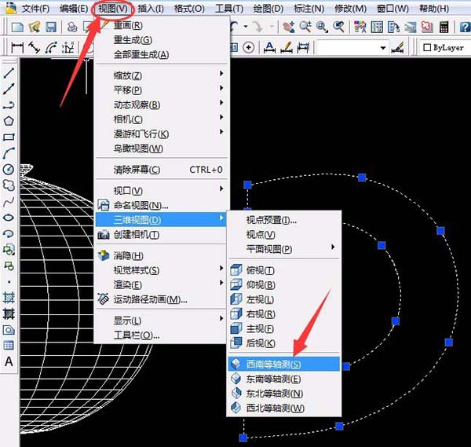Viewport: 471px width, 447px height.
Task: Expand the 缩放(Z) submenu arrow
Action: click(221, 73)
